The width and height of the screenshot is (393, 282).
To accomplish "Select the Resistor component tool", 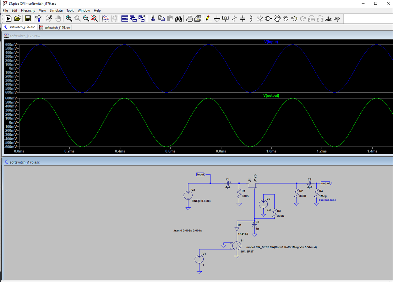I will [234, 19].
